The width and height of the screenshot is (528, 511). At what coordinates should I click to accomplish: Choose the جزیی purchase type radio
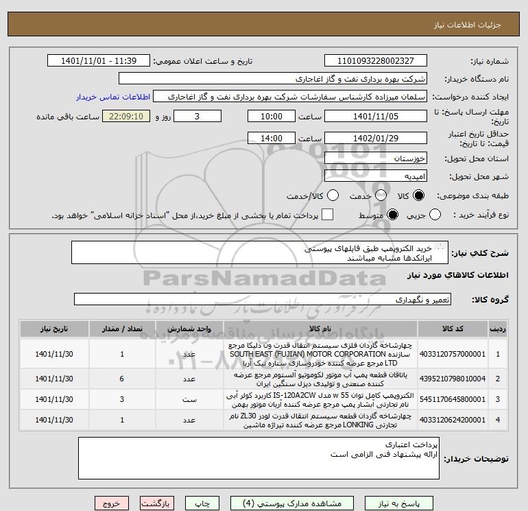435,215
